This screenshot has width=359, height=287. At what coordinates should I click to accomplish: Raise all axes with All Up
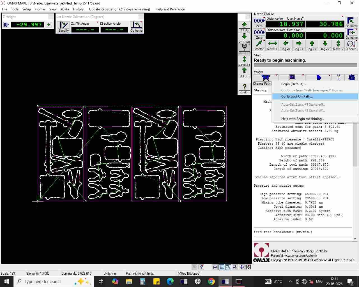[244, 73]
